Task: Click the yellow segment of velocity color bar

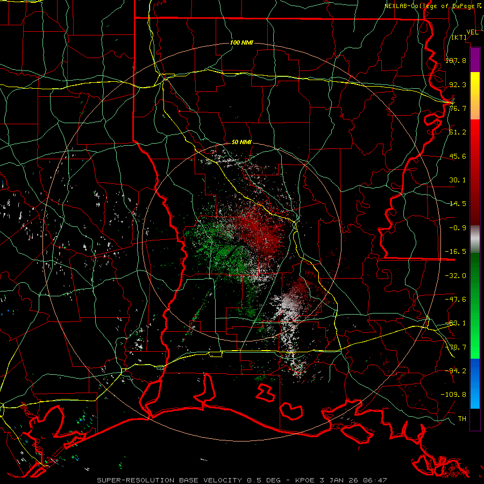Action: [x=475, y=84]
